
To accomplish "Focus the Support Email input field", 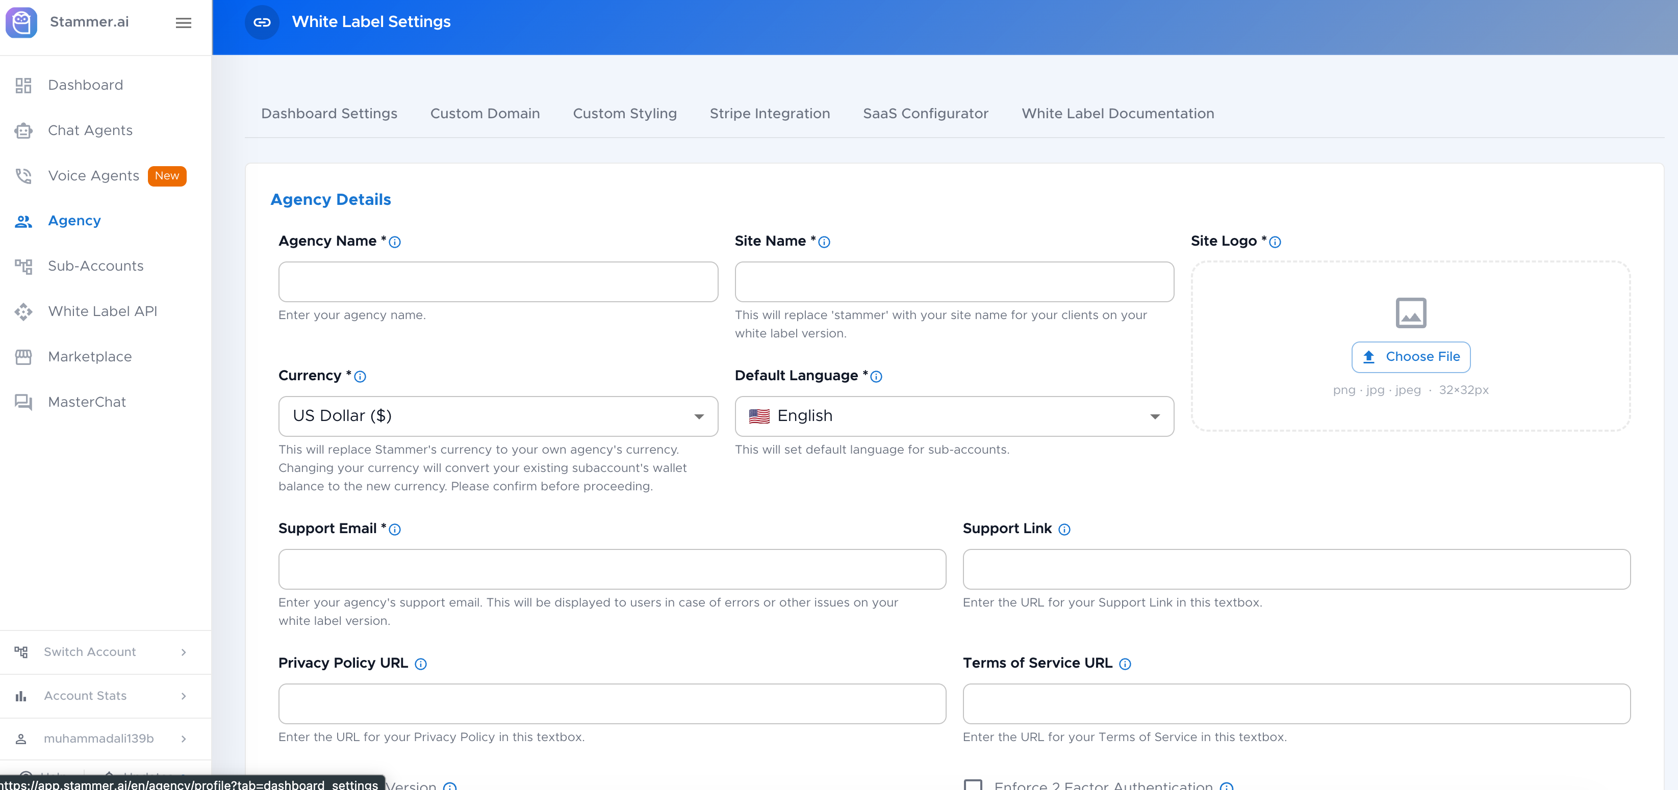I will coord(613,569).
